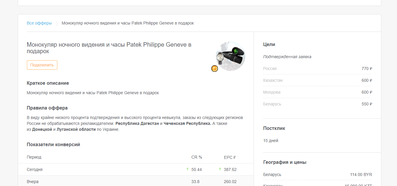The image size is (397, 186).
Task: Click the breadcrumb chevron separator
Action: click(57, 23)
